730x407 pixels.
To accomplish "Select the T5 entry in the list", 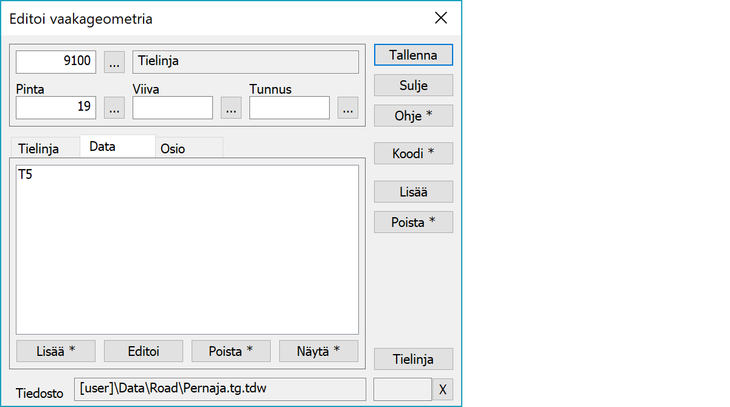I will (x=26, y=175).
